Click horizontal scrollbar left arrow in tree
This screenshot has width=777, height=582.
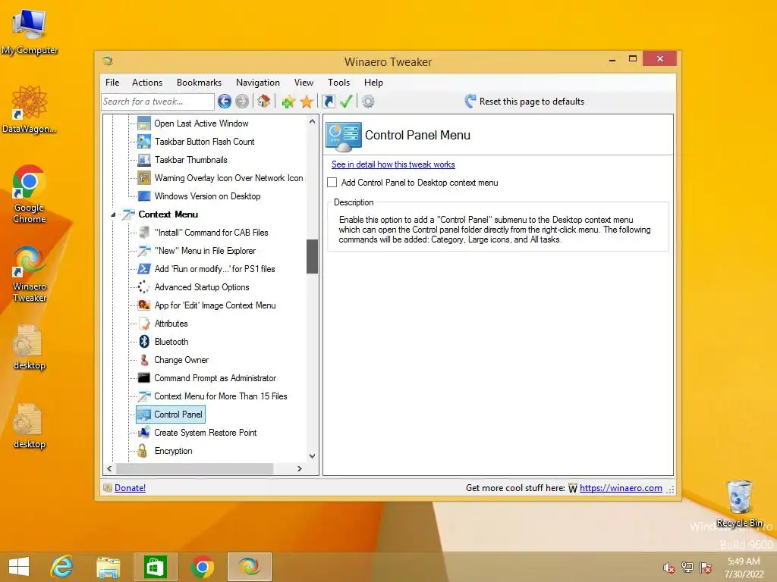point(109,468)
